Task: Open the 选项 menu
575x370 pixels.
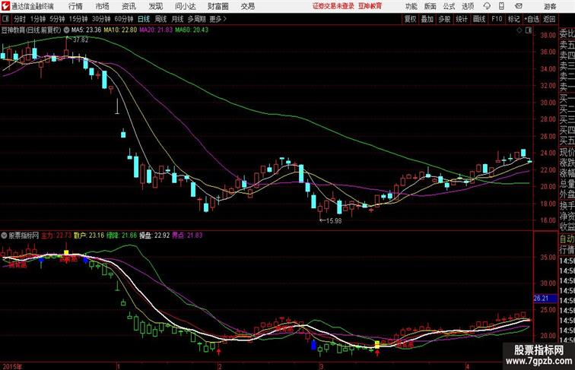Action: [x=468, y=6]
